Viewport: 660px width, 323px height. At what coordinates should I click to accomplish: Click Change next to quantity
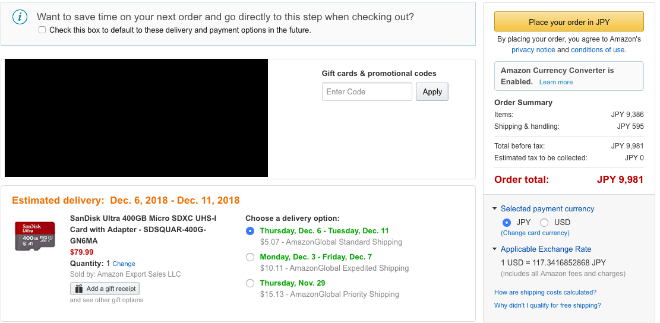point(124,264)
